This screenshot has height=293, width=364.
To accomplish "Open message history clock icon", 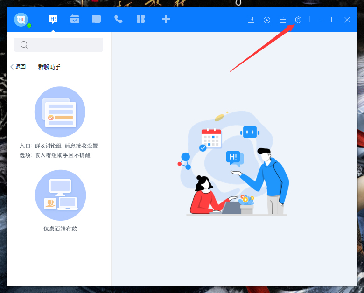I will click(x=267, y=20).
